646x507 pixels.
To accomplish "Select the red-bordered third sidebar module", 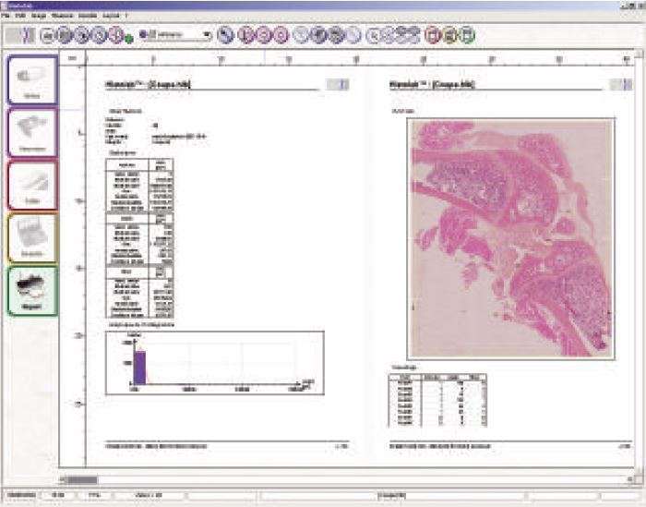I will click(x=32, y=185).
